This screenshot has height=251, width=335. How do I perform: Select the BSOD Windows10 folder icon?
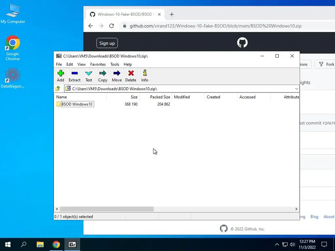click(58, 104)
